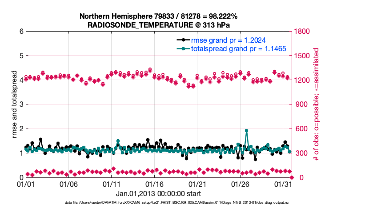Select the totalspread grand pr = 1.1465 legend text
Screen dimensions: 369x209
(238, 48)
